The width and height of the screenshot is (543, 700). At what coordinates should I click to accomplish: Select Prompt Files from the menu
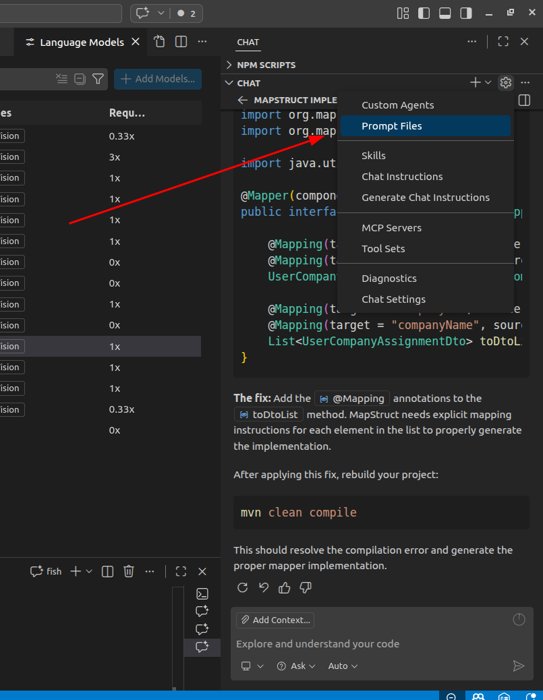pyautogui.click(x=392, y=126)
